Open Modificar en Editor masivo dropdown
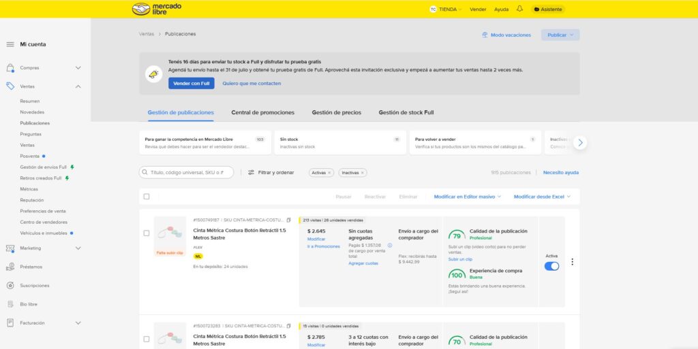Image resolution: width=698 pixels, height=349 pixels. coord(467,197)
